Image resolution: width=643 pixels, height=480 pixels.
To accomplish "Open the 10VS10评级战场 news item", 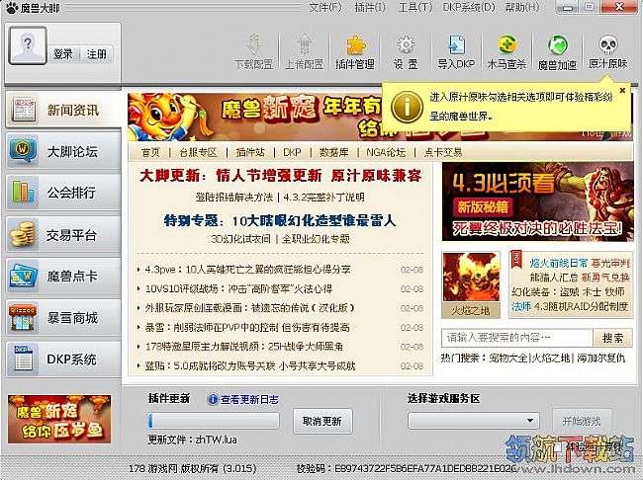I will (238, 288).
